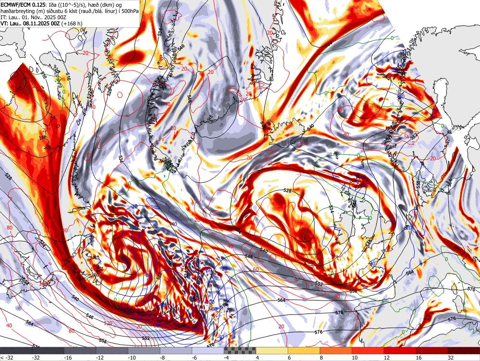Screen dimensions: 480x361
Task: Select the gray-violet -10 to -8 legend swatch
Action: (144, 350)
